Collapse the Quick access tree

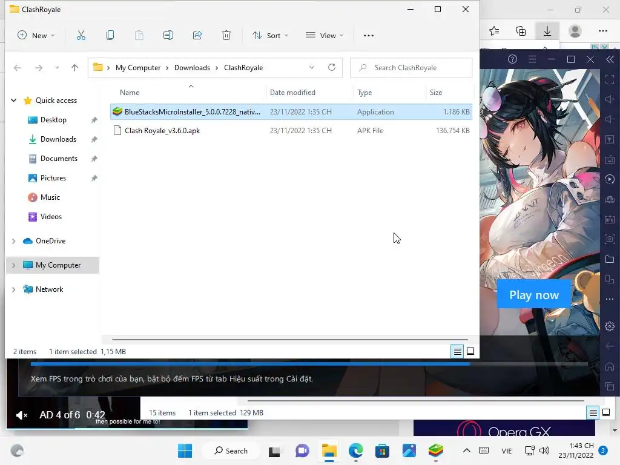(x=14, y=101)
